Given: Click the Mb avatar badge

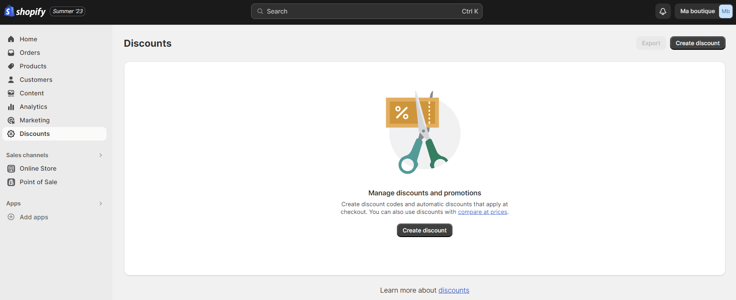Looking at the screenshot, I should [726, 11].
